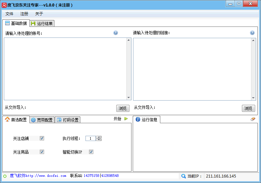The width and height of the screenshot is (261, 183).
Task: Open the doofei.com website link
Action: coord(46,176)
